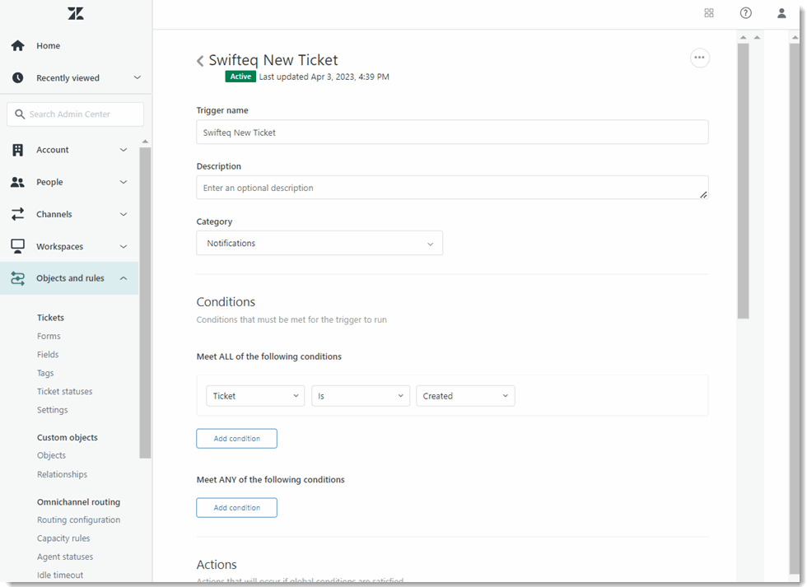Click the Channels arrows icon
This screenshot has height=587, width=807.
17,214
